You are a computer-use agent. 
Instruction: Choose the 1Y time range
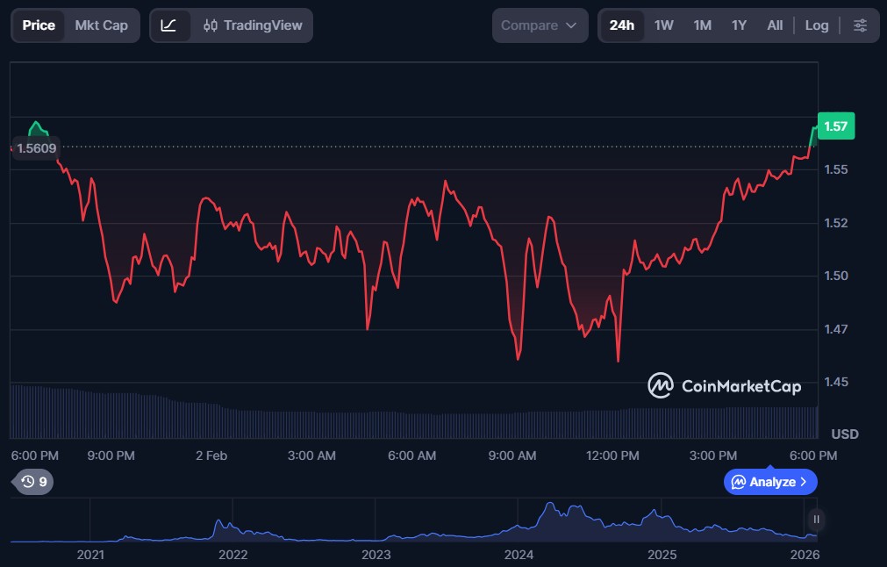(739, 25)
